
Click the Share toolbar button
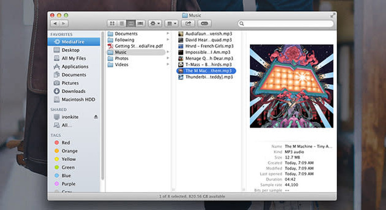(x=189, y=23)
